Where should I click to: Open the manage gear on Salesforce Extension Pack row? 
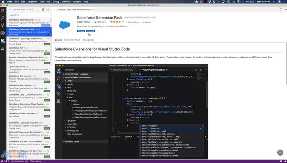(x=48, y=35)
